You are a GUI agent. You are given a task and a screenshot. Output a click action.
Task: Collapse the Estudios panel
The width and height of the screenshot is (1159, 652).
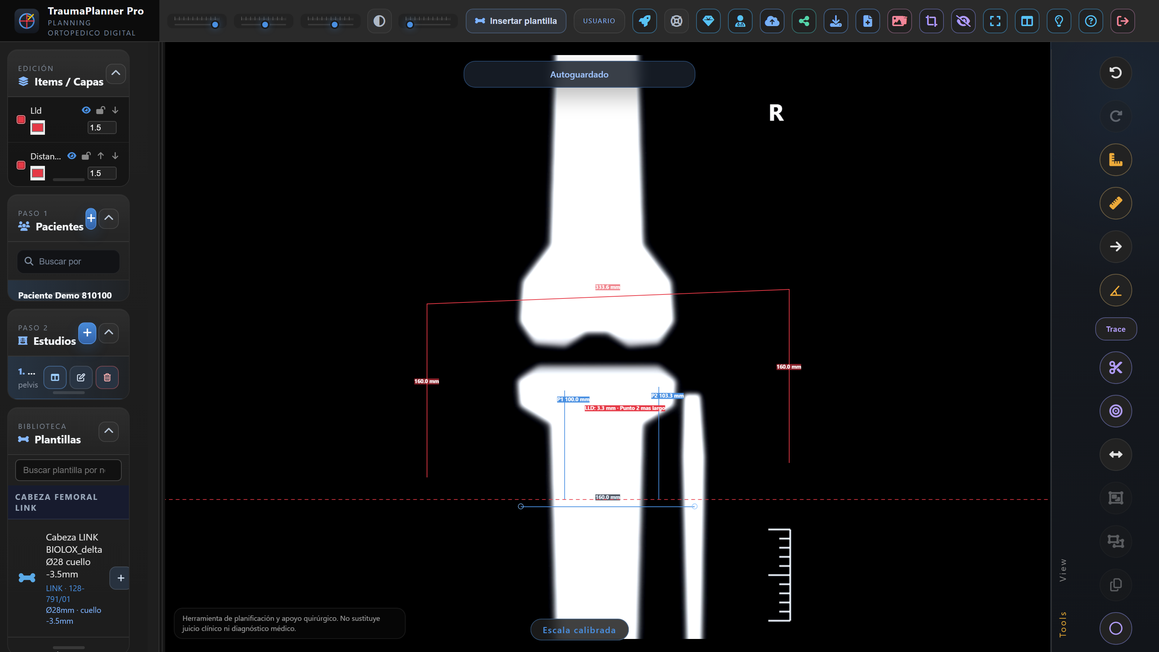(x=109, y=333)
